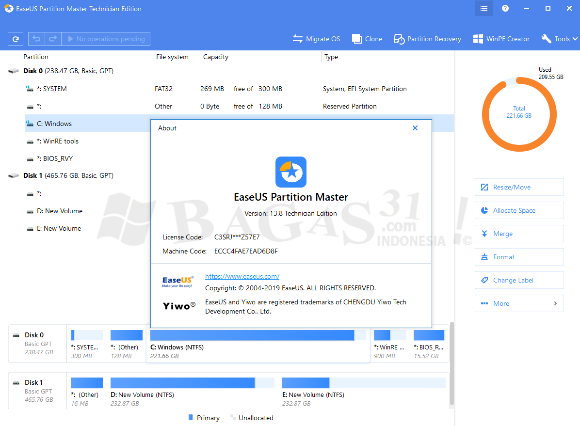Click the refresh disk information icon
This screenshot has height=426, width=580.
(x=16, y=39)
